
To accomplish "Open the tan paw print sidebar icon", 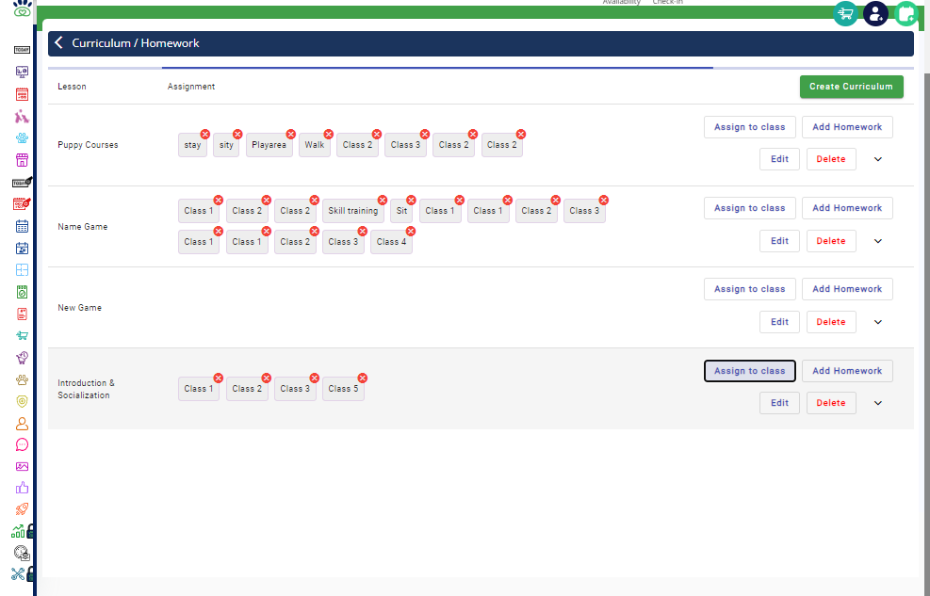I will click(22, 379).
